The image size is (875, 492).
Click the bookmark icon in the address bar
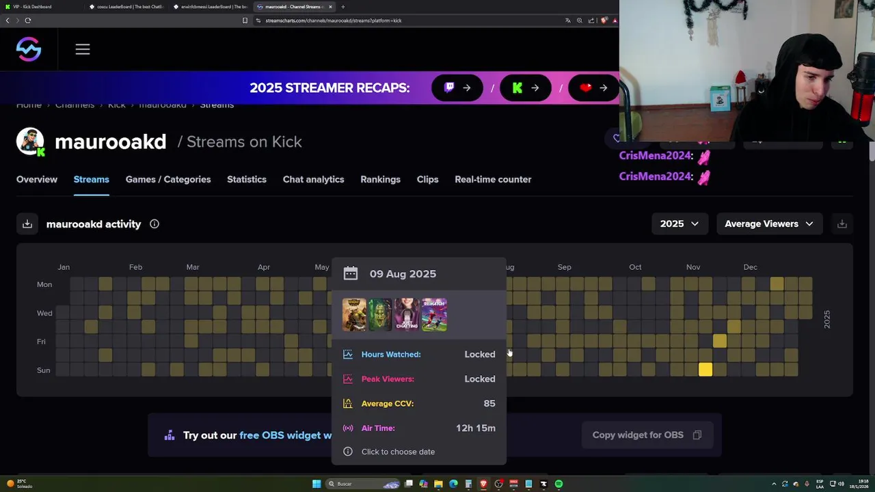(x=245, y=20)
